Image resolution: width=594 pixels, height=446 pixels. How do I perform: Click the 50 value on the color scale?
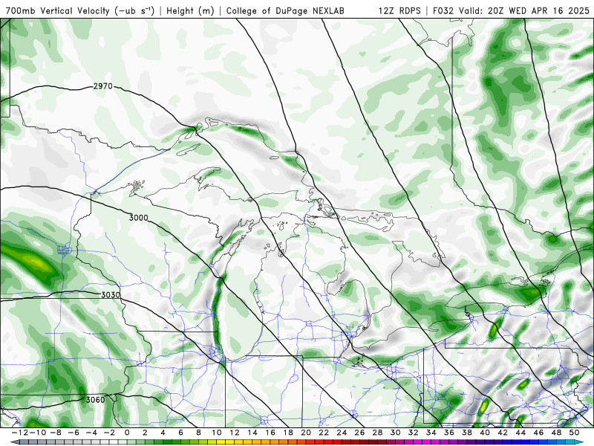click(x=574, y=433)
